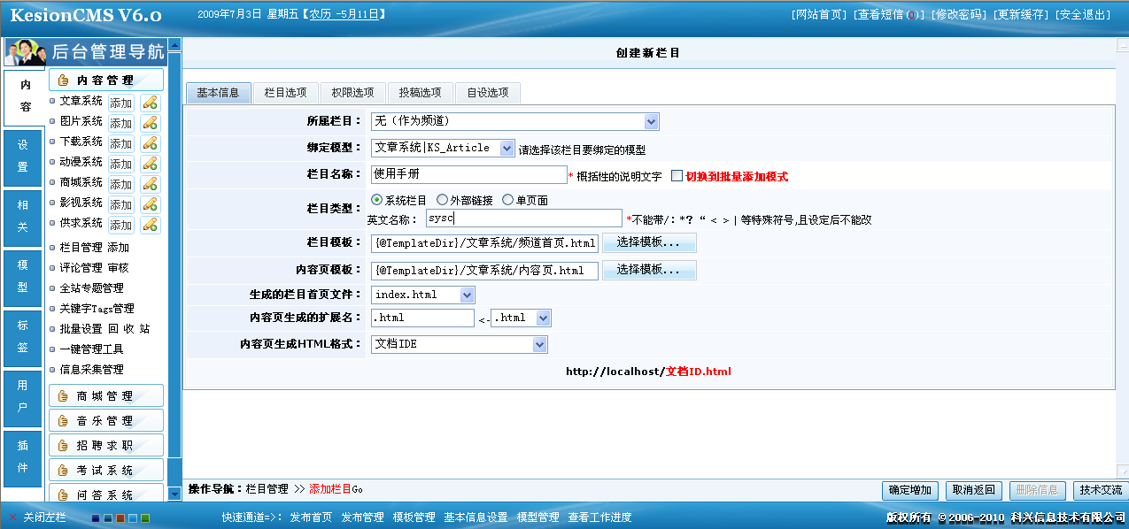Click the red X 关闭左栏 icon
1129x529 pixels.
pos(13,517)
